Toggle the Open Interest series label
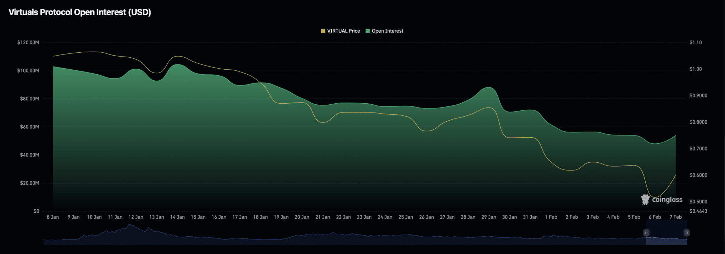Screen dimensions: 725x254 [x=387, y=31]
